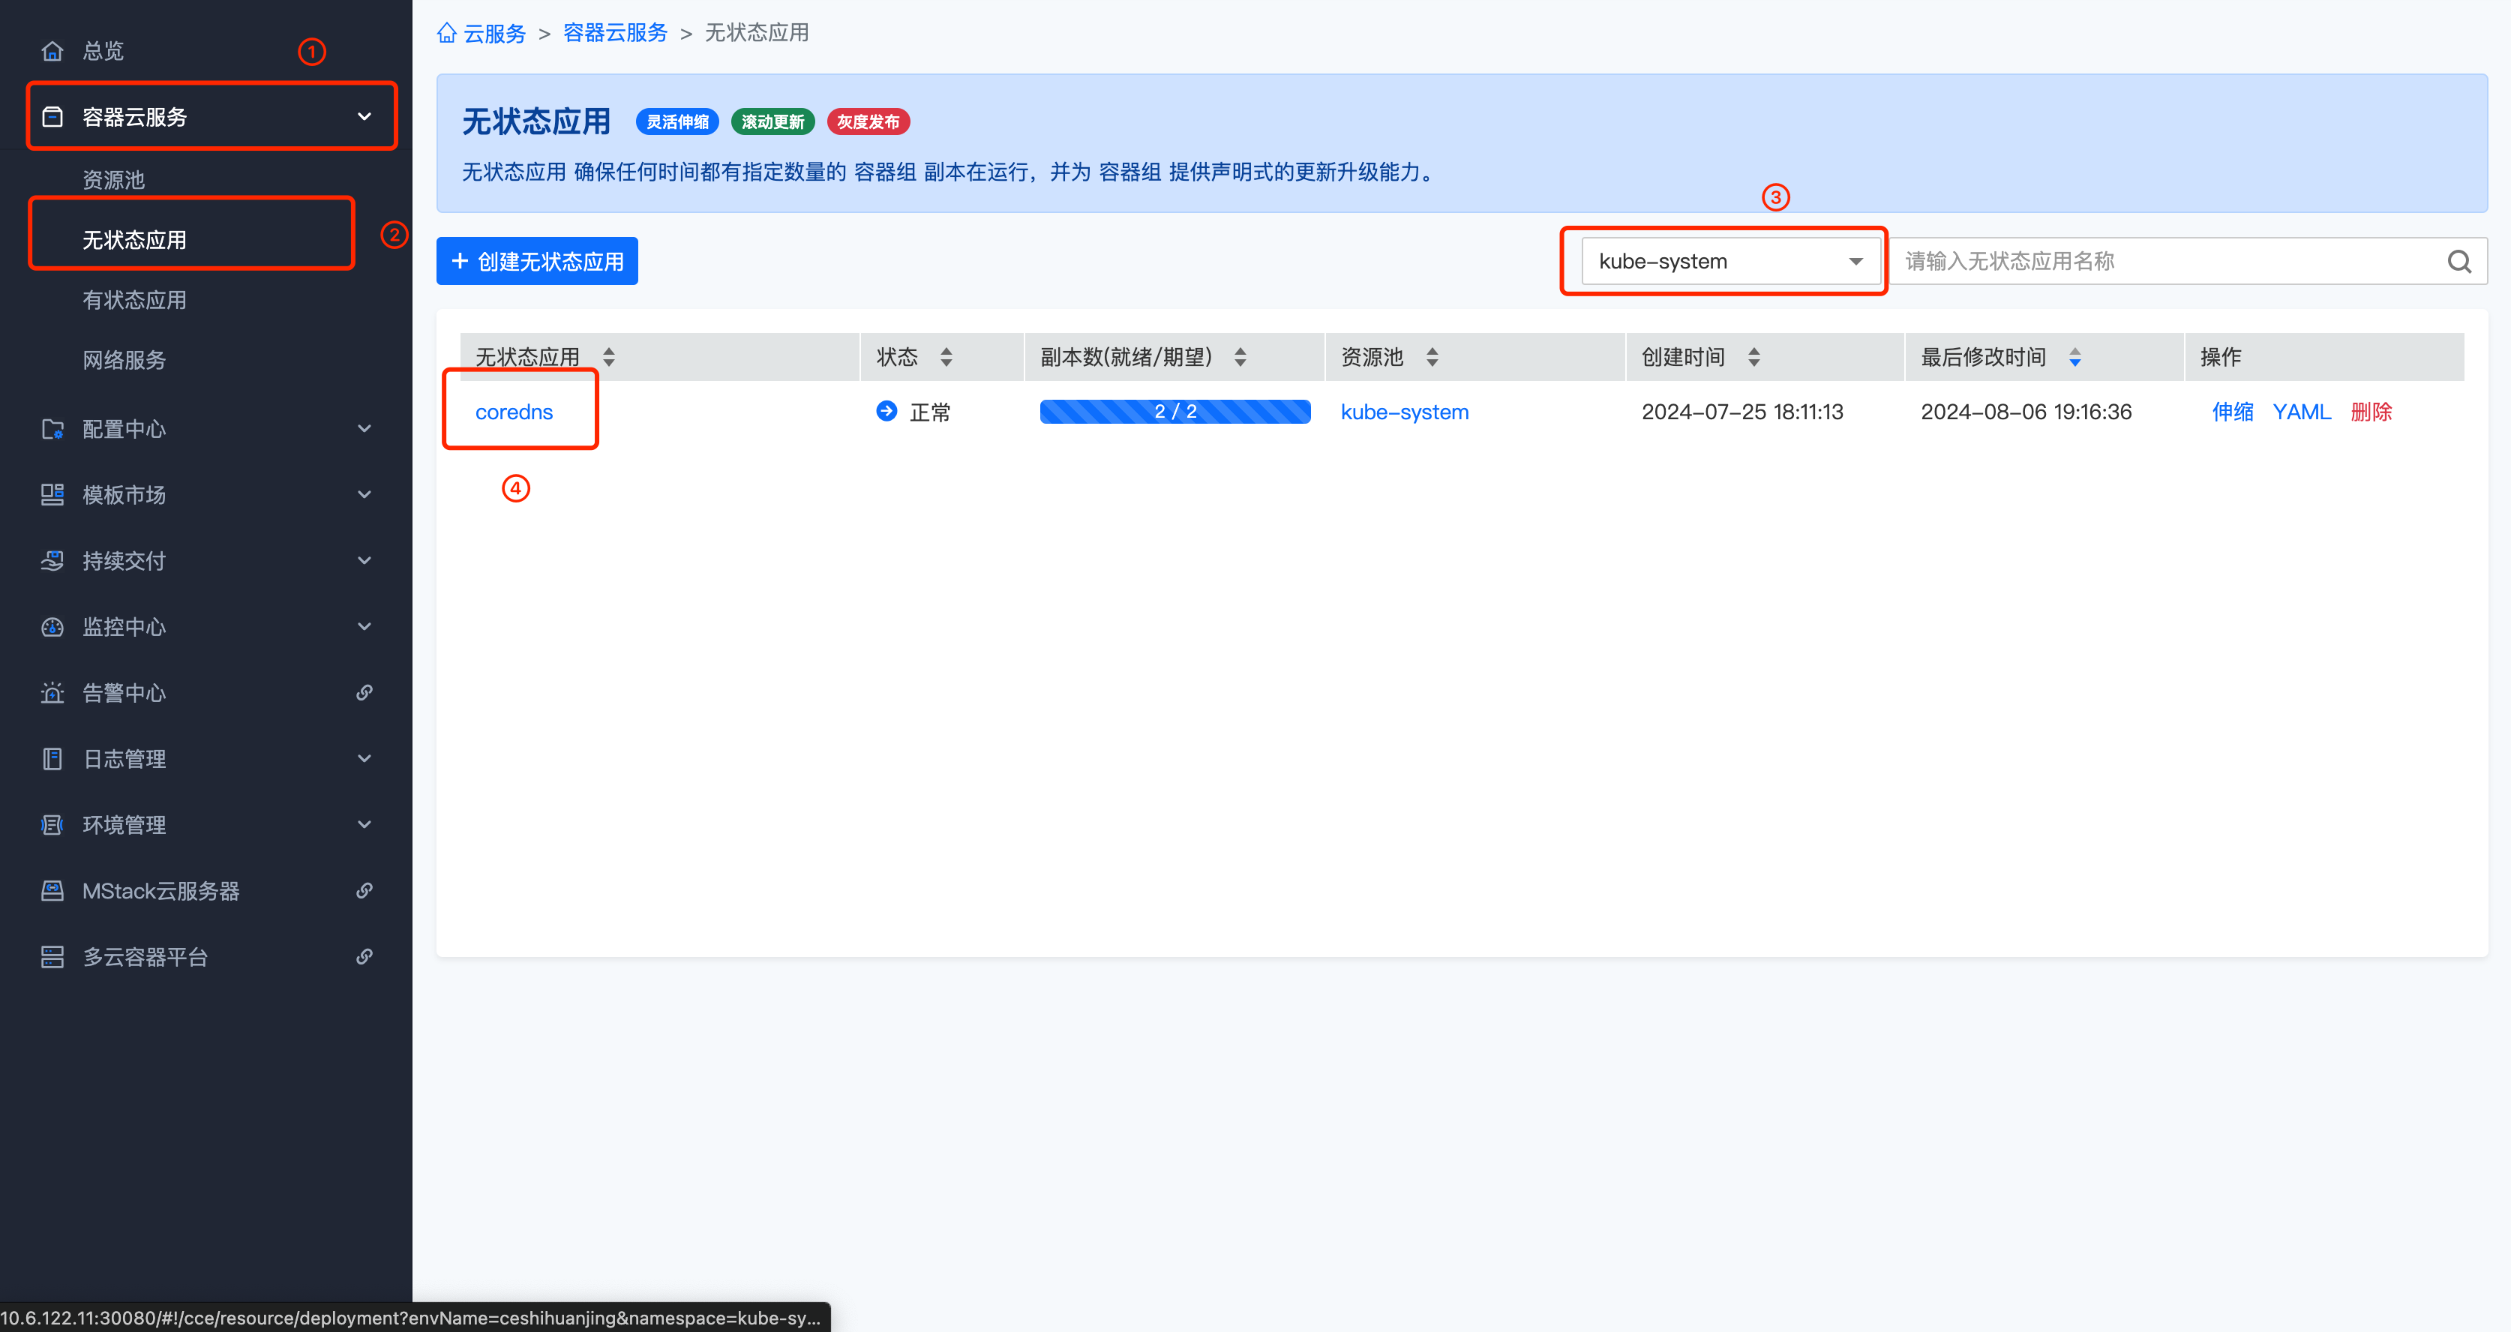
Task: Click 伸缩 action for coredns
Action: pyautogui.click(x=2233, y=412)
